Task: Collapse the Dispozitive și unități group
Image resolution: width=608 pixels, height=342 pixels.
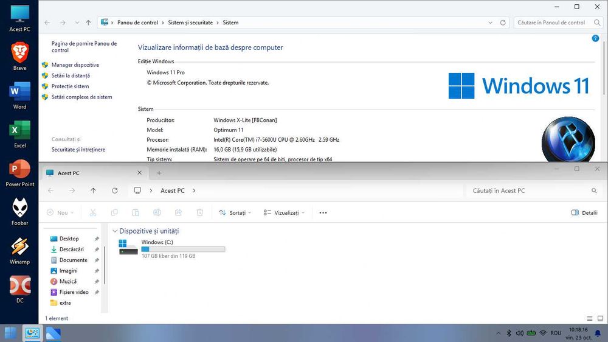Action: (x=115, y=231)
